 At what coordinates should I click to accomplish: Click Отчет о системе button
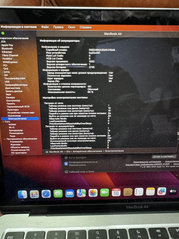click(x=164, y=156)
